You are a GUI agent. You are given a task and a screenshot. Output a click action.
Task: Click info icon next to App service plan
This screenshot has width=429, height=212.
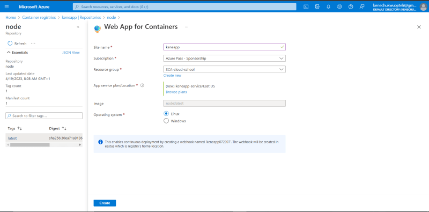142,85
